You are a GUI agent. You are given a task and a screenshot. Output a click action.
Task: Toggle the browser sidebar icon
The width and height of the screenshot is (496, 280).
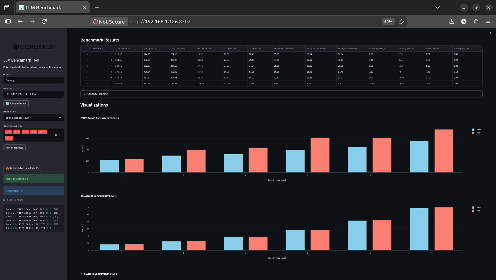8,21
